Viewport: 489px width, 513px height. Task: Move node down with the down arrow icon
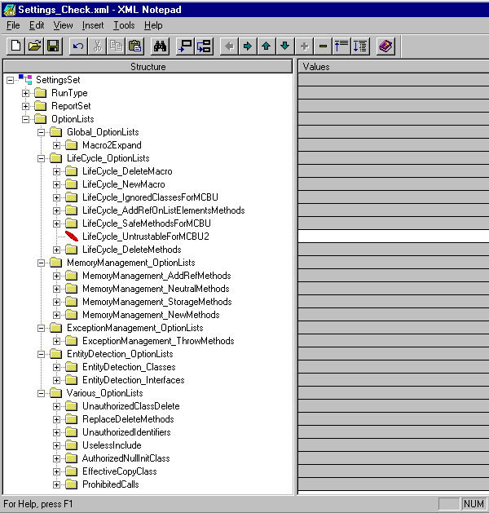click(285, 46)
